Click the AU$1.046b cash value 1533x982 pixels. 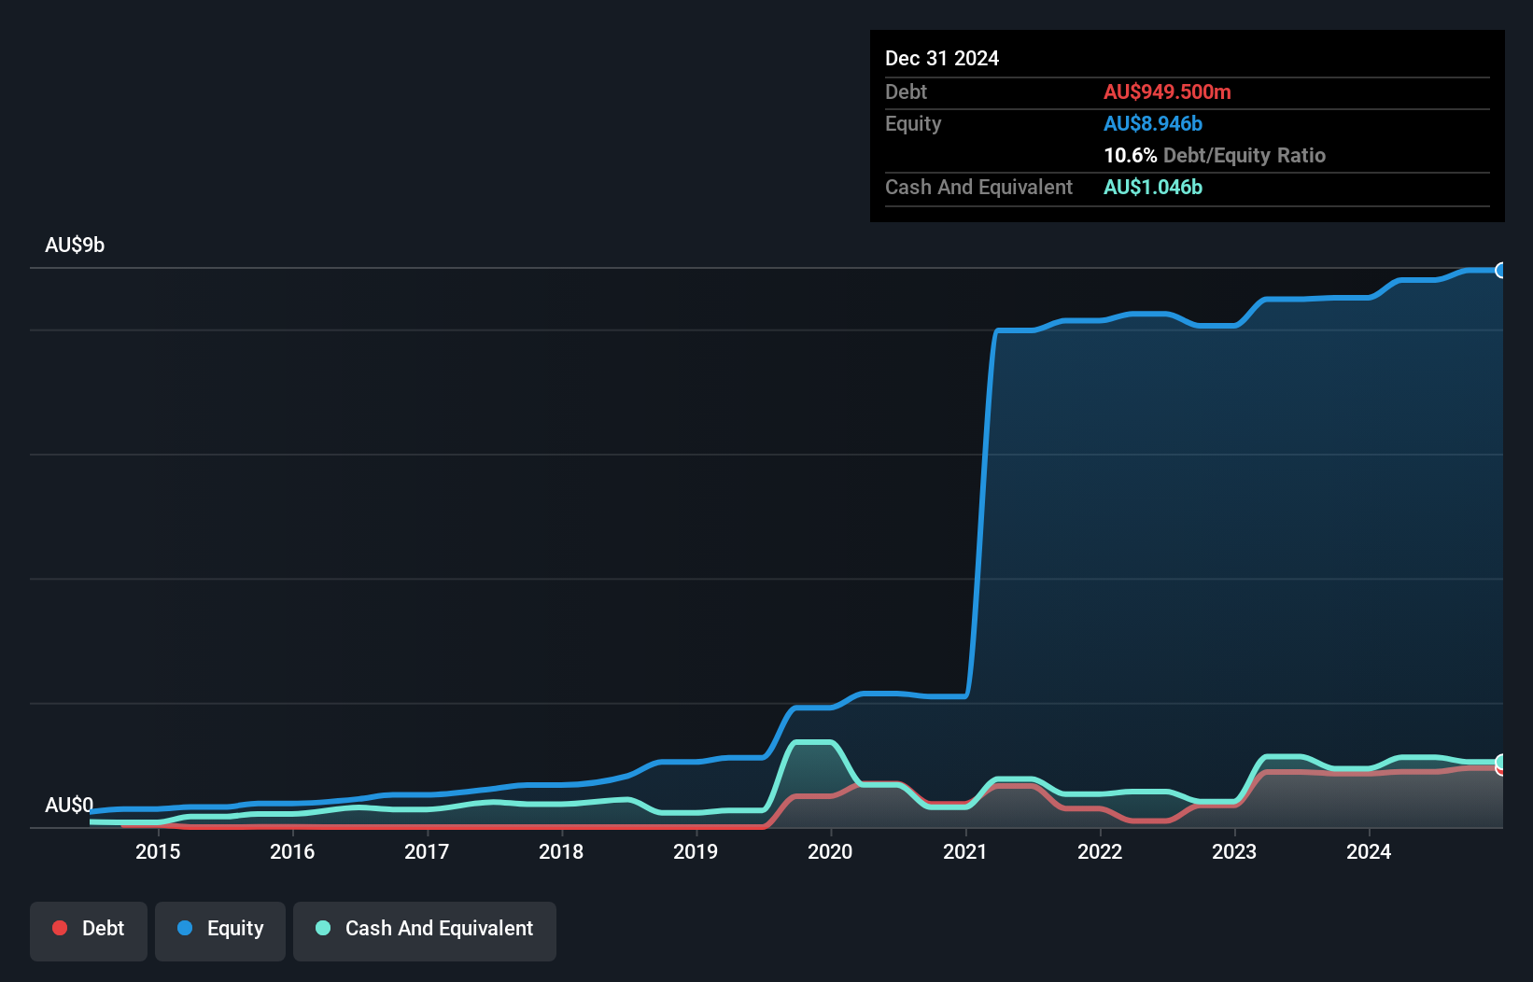click(1153, 188)
